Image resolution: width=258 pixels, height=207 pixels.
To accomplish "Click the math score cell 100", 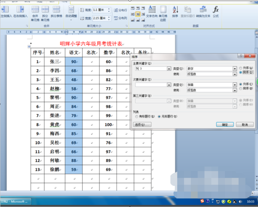I will click(x=108, y=125).
